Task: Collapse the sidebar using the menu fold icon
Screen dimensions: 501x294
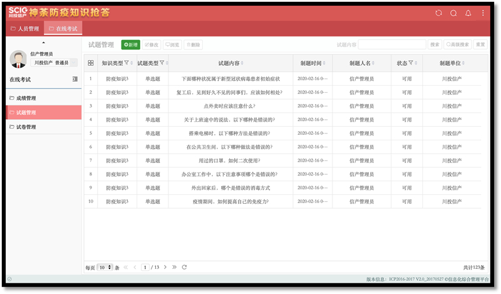Action: (75, 79)
